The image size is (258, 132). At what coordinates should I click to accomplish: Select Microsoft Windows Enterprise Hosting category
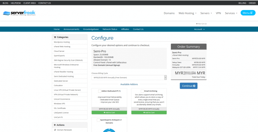tap(70, 66)
